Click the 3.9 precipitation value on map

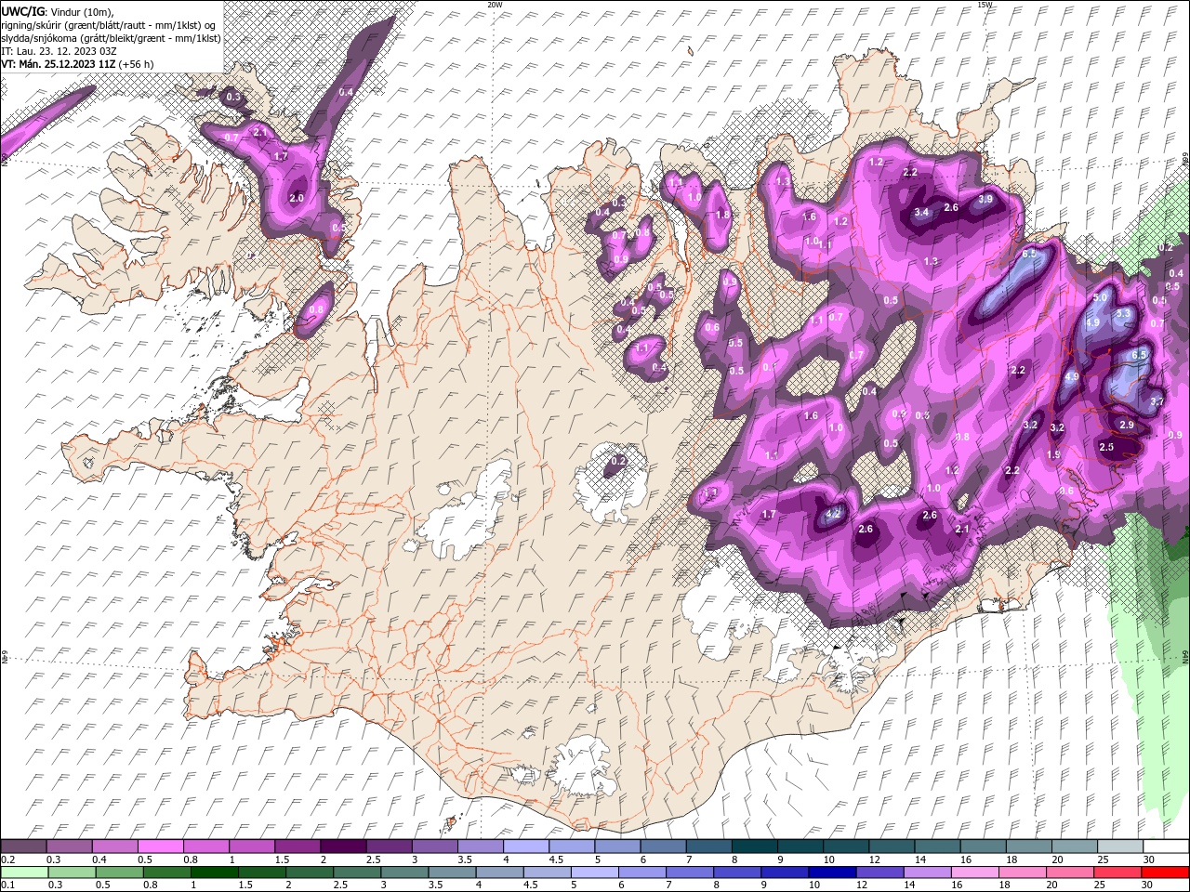pyautogui.click(x=985, y=199)
